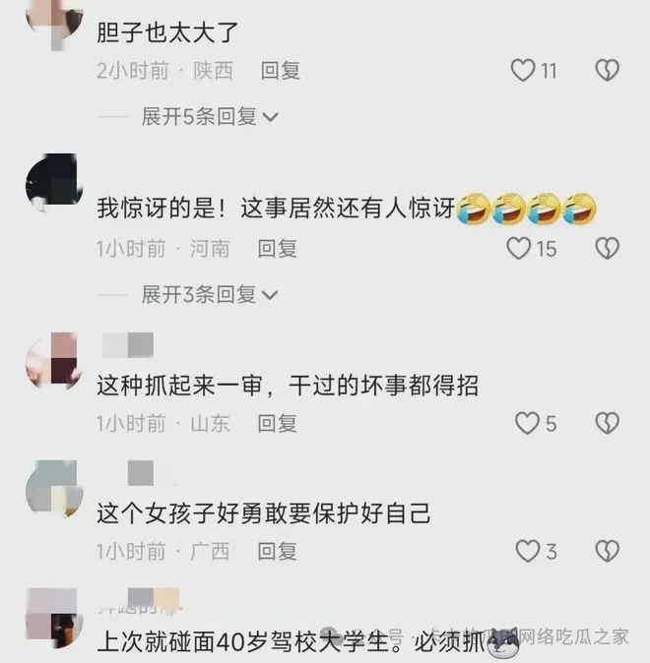This screenshot has height=663, width=650.
Task: Like the Shandong comment with 5 likes
Action: pos(527,423)
